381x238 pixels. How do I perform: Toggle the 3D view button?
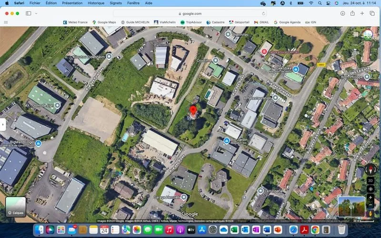pyautogui.click(x=371, y=180)
